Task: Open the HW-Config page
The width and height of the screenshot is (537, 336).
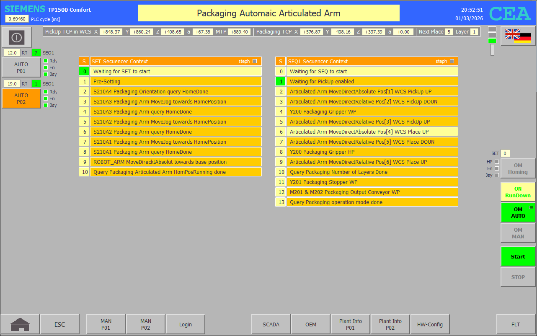Action: click(x=430, y=324)
